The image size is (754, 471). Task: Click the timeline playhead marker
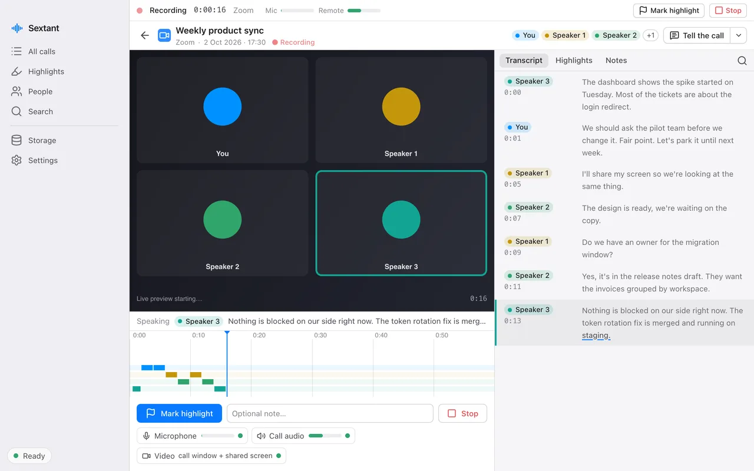(x=227, y=333)
